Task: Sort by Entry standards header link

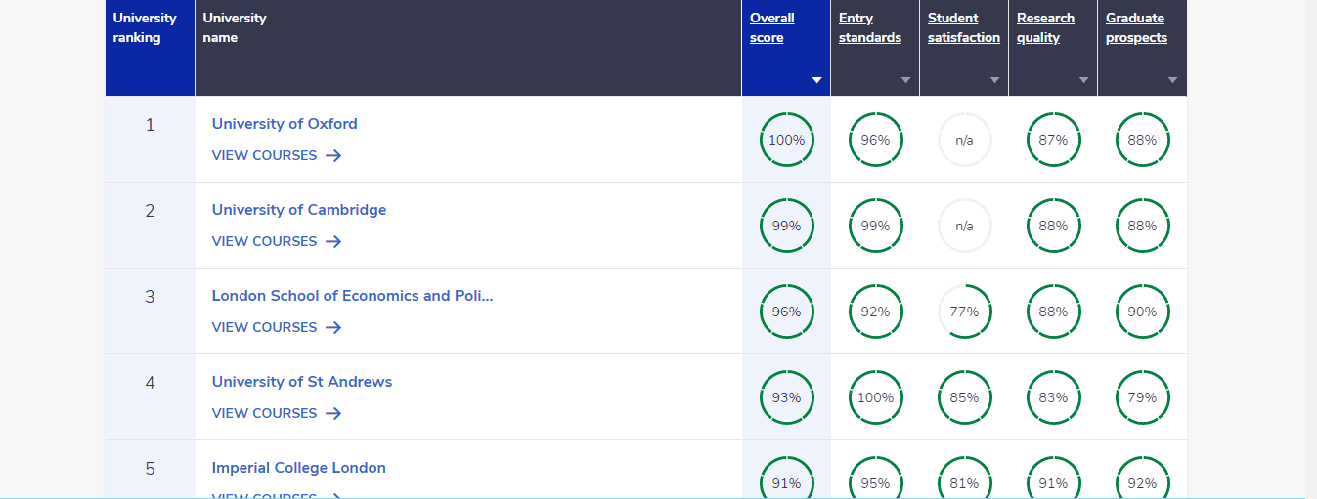Action: point(870,28)
